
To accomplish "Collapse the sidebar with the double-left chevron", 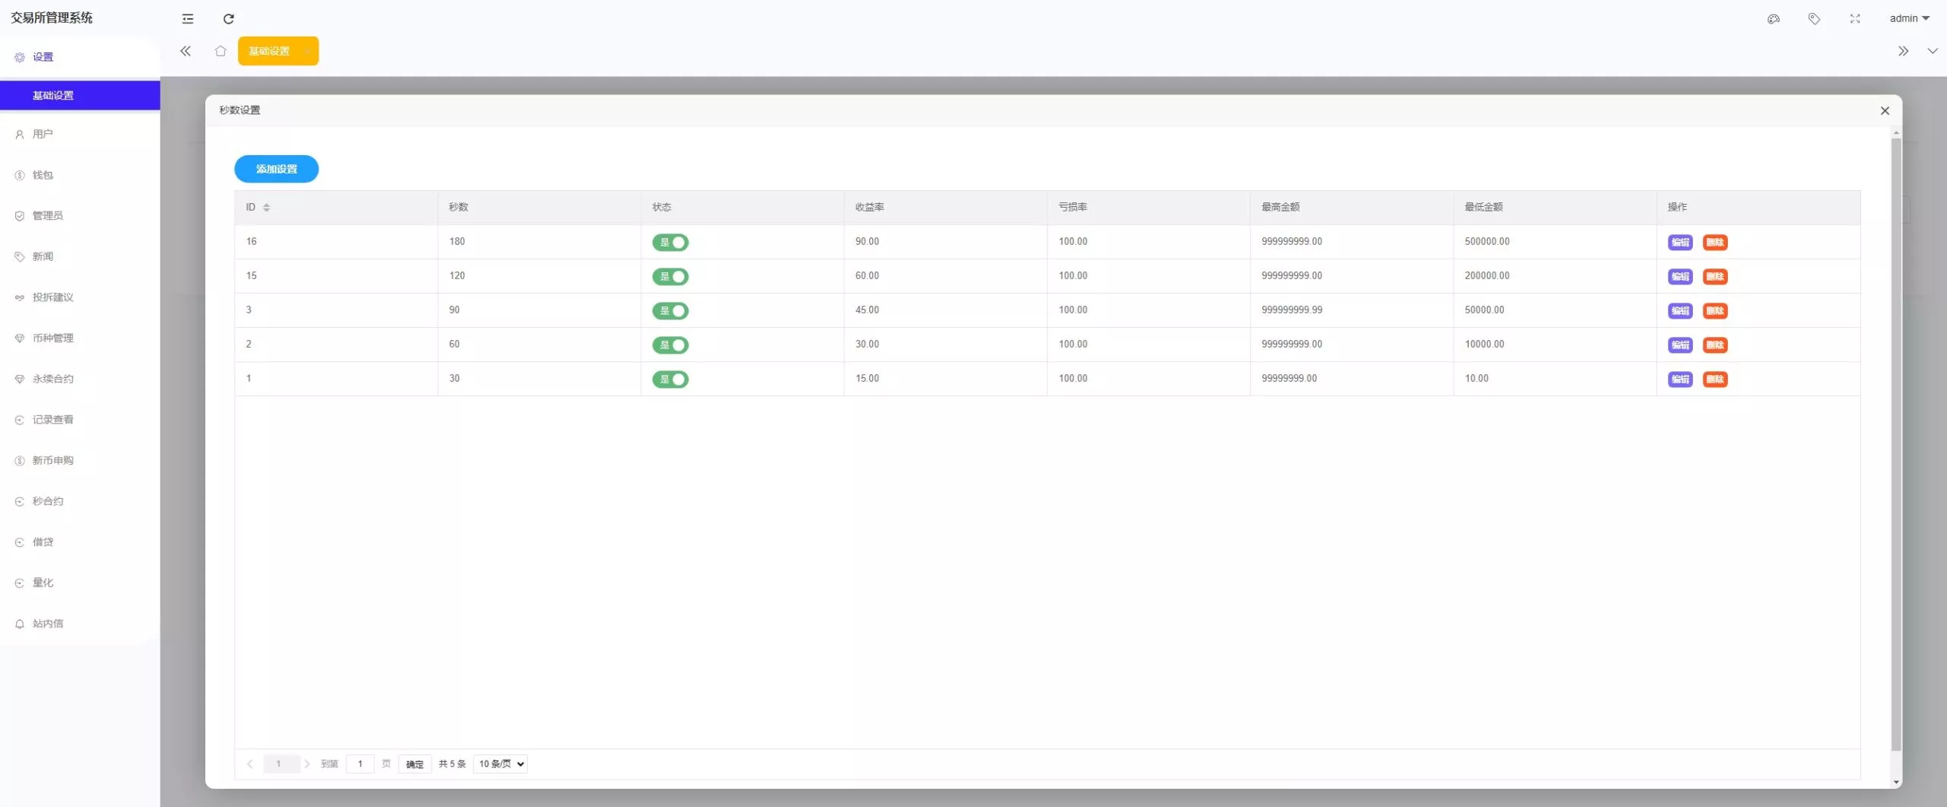I will 186,50.
